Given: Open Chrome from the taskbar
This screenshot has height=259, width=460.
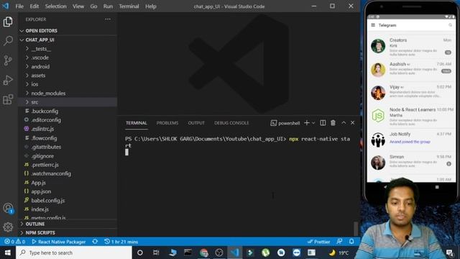Looking at the screenshot, I should (x=203, y=253).
